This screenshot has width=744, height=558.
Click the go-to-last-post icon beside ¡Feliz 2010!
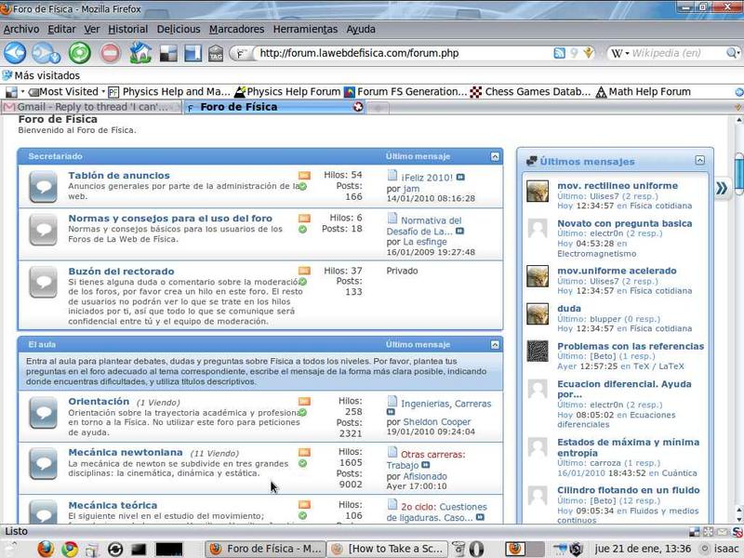[460, 177]
